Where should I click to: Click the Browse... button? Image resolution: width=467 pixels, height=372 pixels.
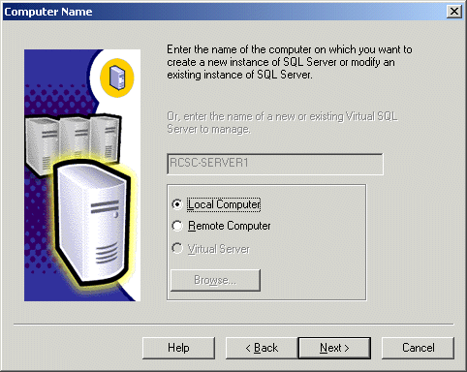(215, 280)
